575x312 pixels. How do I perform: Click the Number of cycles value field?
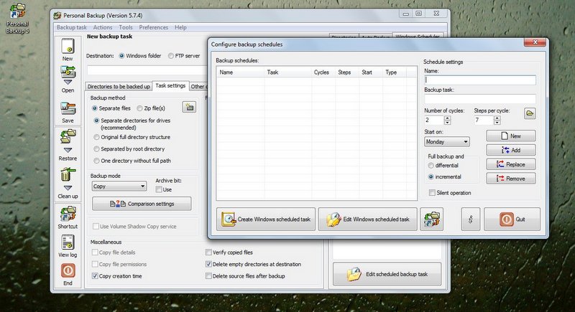tap(434, 120)
